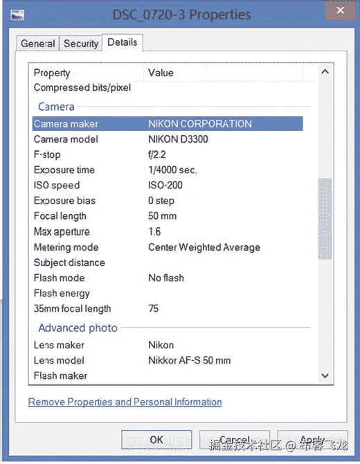Viewport: 360px width, 464px height.
Task: Click the Center Weighted Average value
Action: (x=204, y=247)
